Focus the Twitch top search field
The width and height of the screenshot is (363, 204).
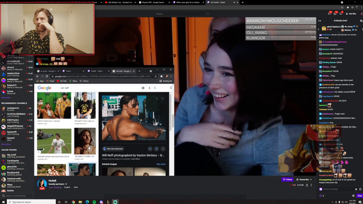click(x=180, y=14)
